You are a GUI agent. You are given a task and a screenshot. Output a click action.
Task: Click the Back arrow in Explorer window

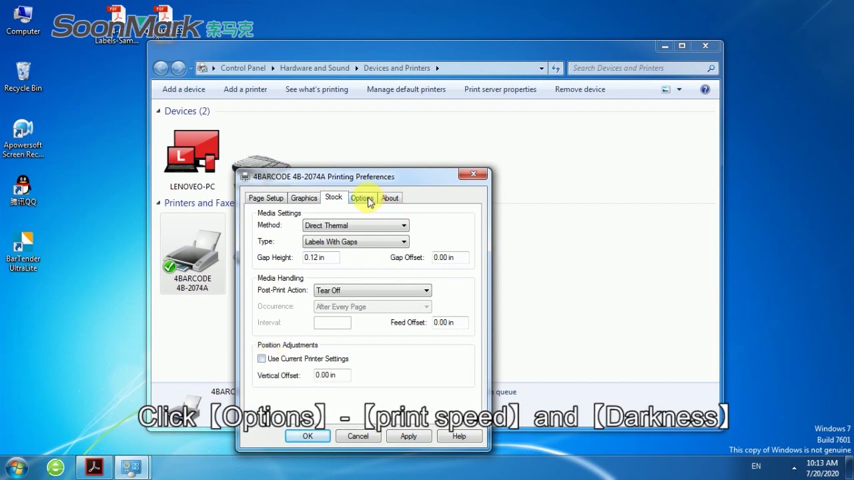click(x=161, y=68)
